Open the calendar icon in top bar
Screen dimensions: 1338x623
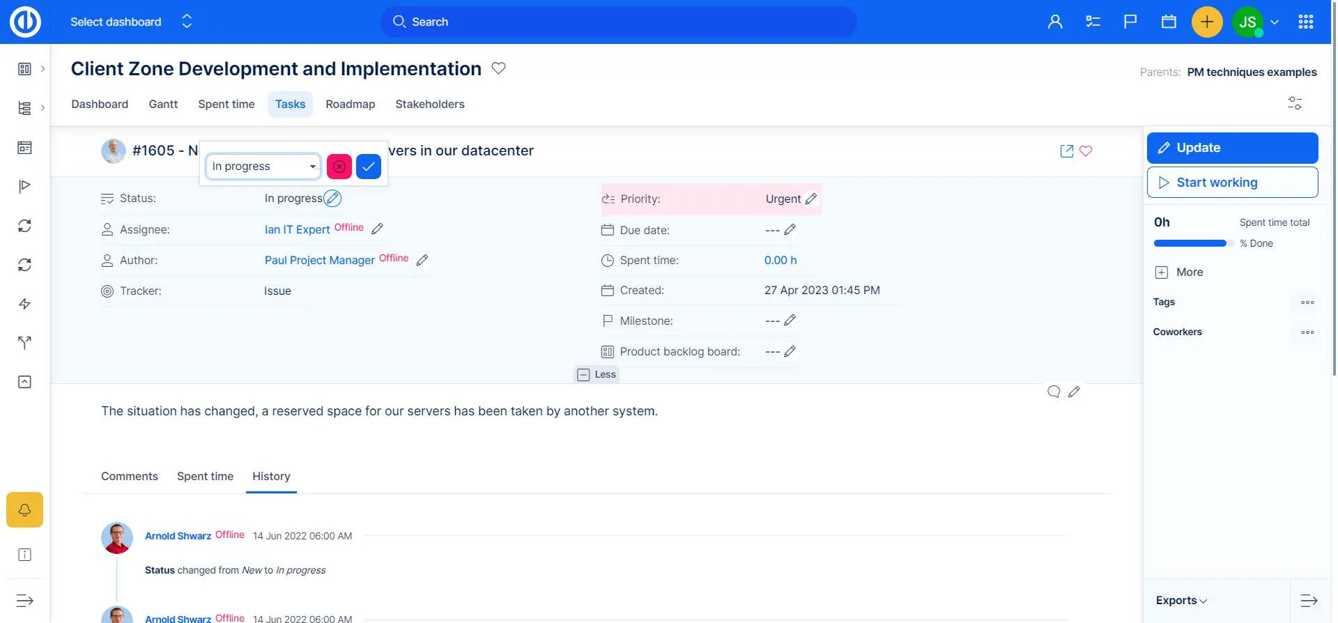tap(1169, 22)
